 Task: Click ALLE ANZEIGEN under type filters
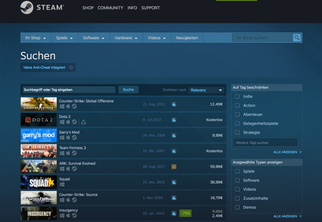285,216
